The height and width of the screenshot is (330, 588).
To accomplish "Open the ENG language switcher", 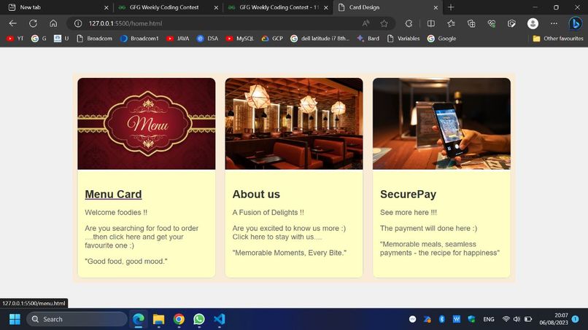I will click(x=489, y=319).
